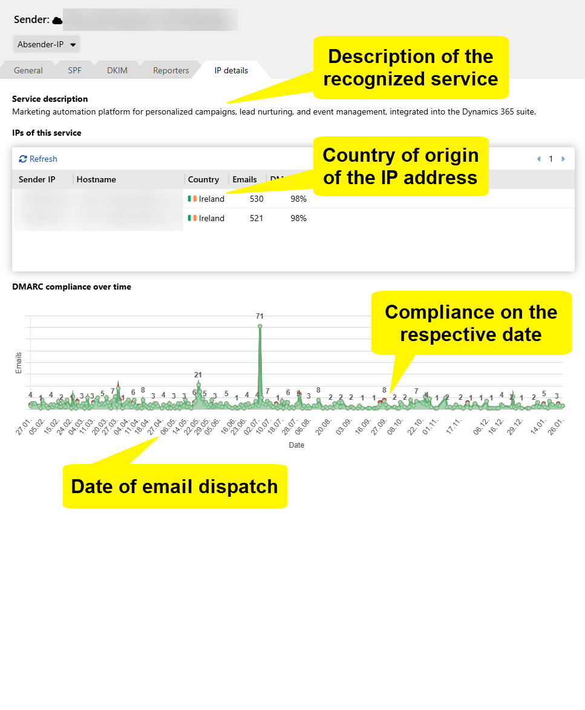
Task: Sort by the Sender IP column header
Action: [x=37, y=179]
